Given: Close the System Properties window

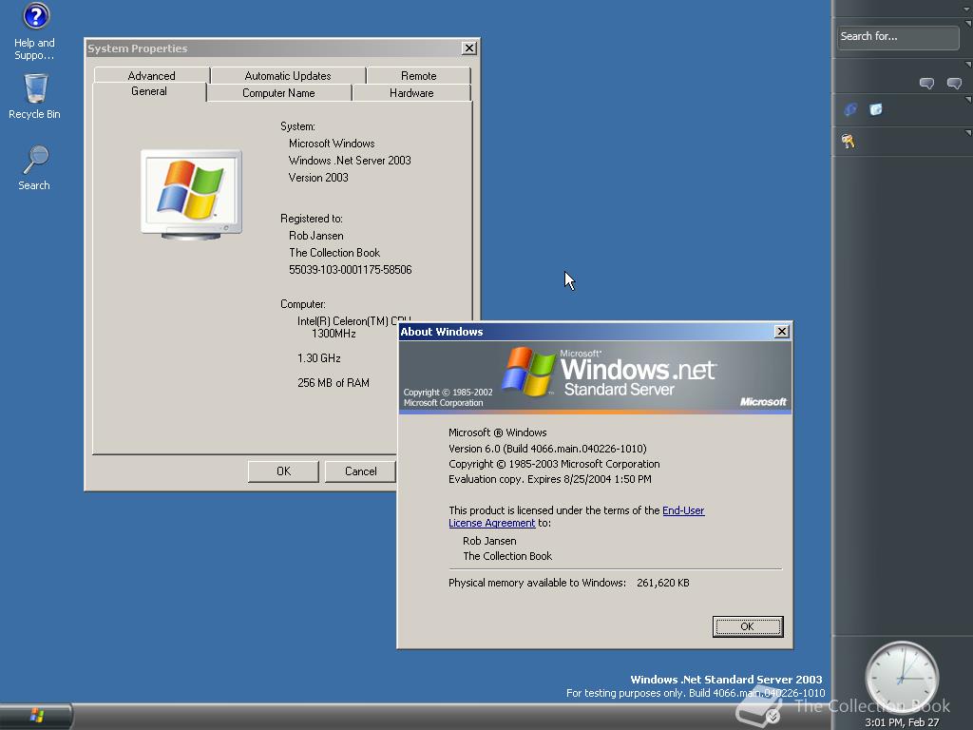Looking at the screenshot, I should point(469,48).
